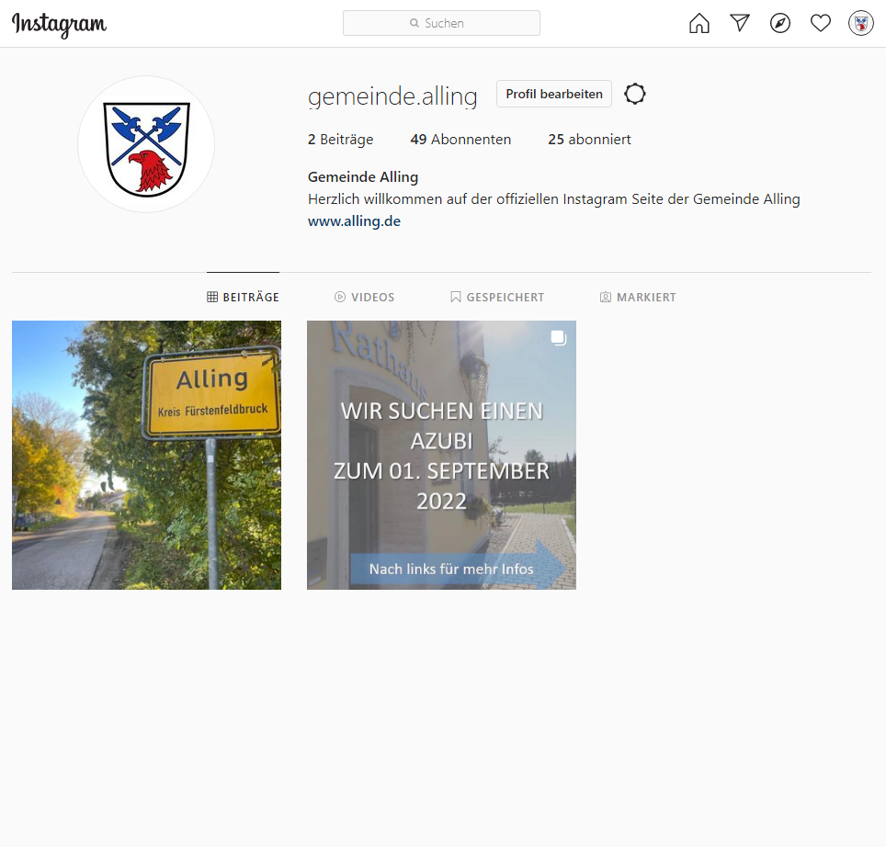Image resolution: width=886 pixels, height=847 pixels.
Task: Open direct messages paper plane icon
Action: coord(740,23)
